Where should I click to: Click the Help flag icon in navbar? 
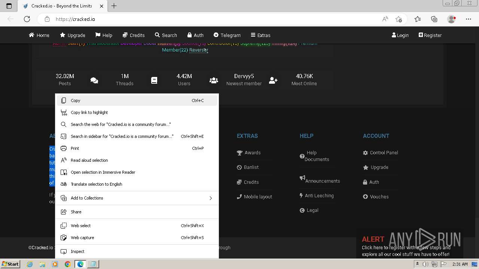tap(98, 35)
